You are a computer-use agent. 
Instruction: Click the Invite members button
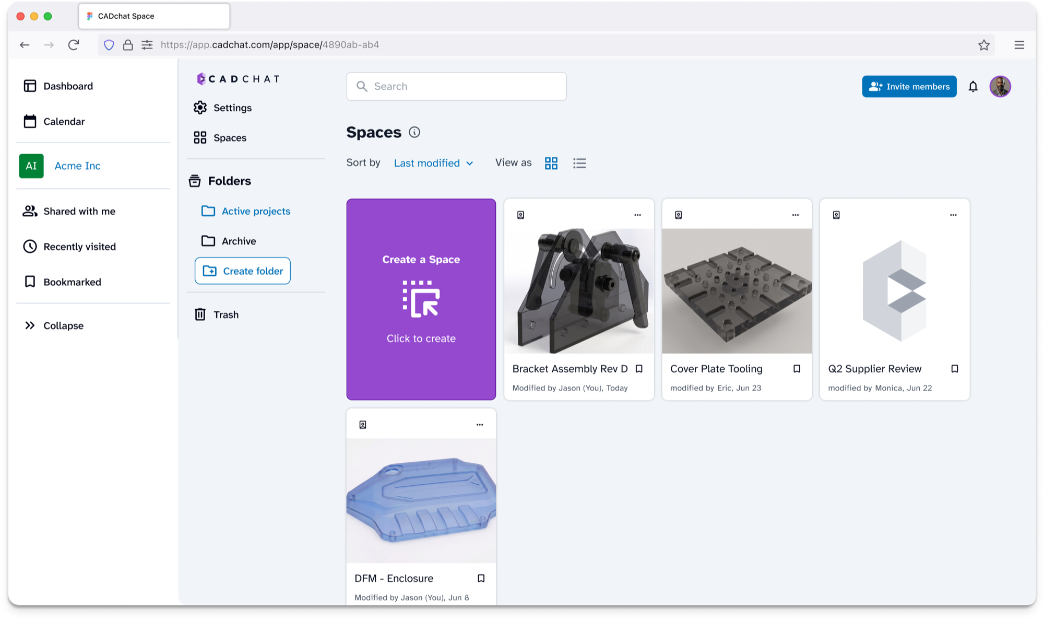point(909,87)
